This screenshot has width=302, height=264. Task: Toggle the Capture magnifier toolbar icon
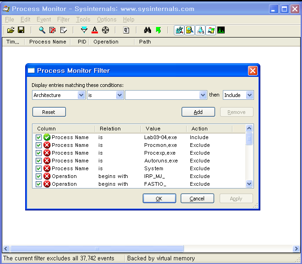pyautogui.click(x=42, y=30)
